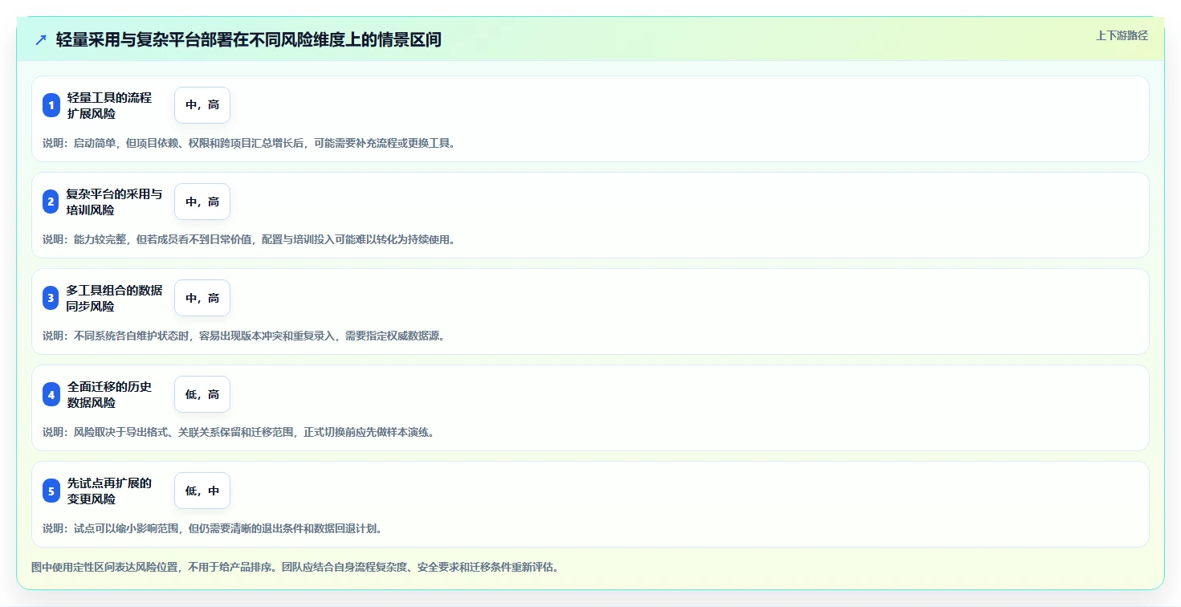This screenshot has width=1181, height=607.
Task: Select the number 1 badge
Action: click(51, 105)
